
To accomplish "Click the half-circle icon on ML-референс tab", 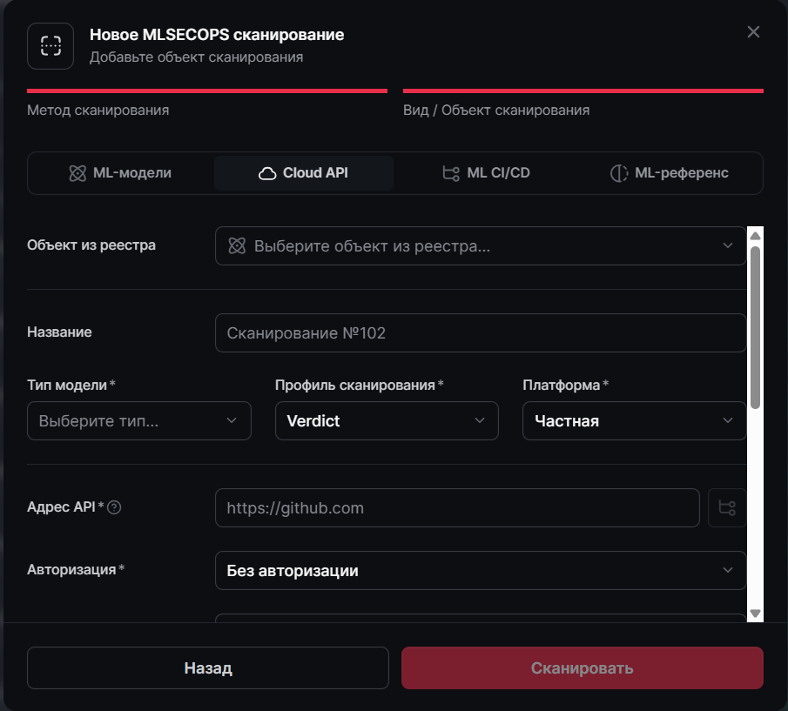I will coord(619,174).
